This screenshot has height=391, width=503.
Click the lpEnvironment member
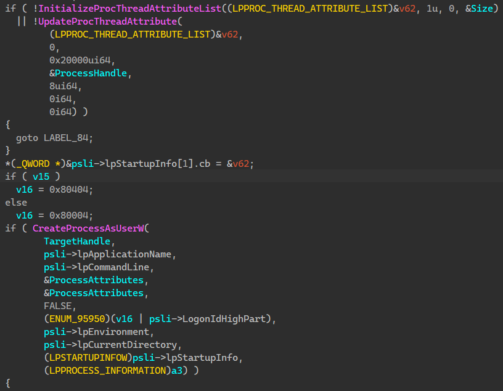[x=113, y=332]
